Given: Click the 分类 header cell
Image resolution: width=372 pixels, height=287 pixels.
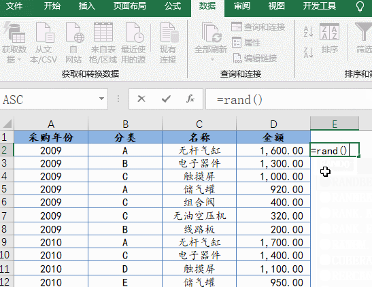Looking at the screenshot, I should pyautogui.click(x=125, y=137).
